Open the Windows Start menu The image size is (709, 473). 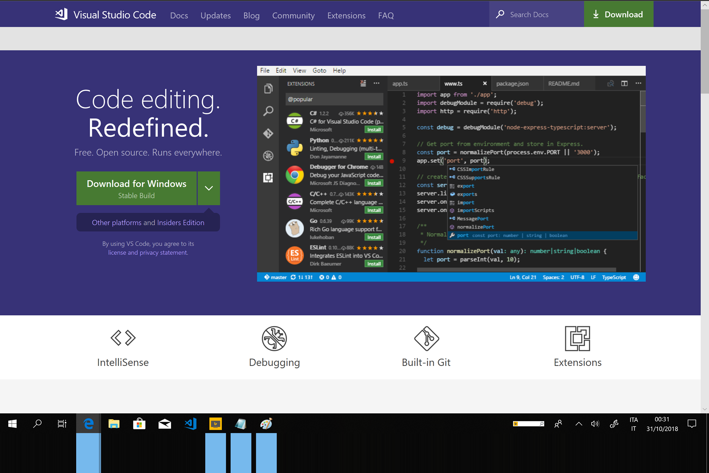tap(12, 423)
